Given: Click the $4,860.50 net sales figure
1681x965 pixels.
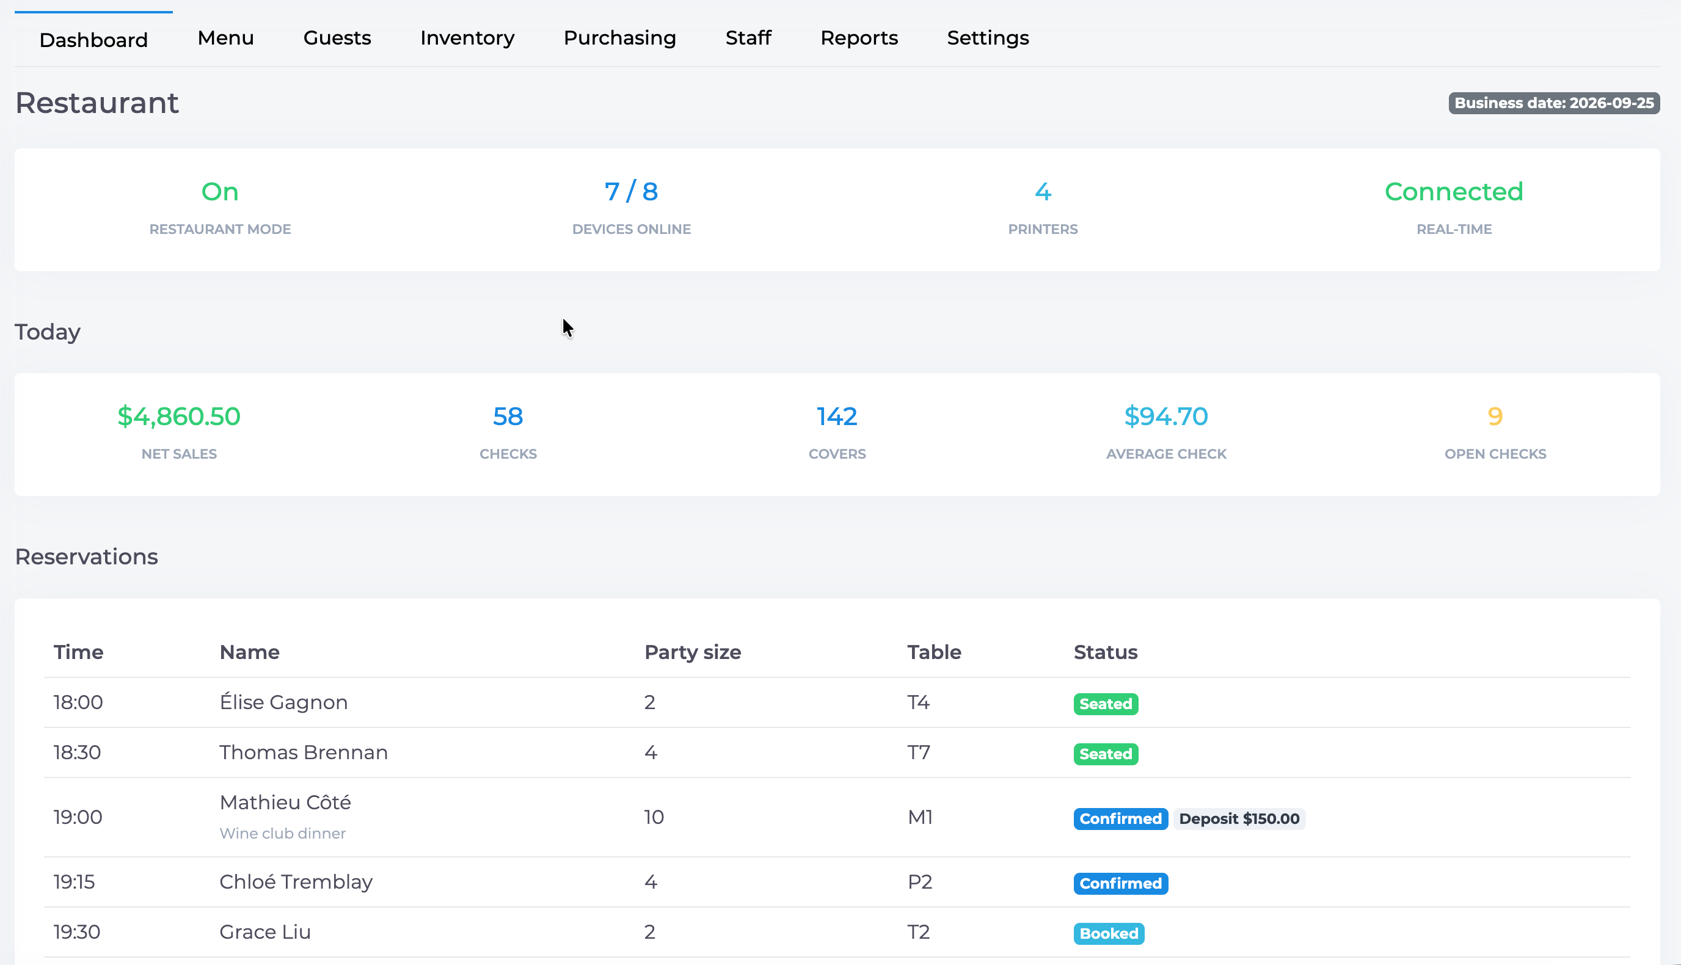Looking at the screenshot, I should click(x=179, y=416).
